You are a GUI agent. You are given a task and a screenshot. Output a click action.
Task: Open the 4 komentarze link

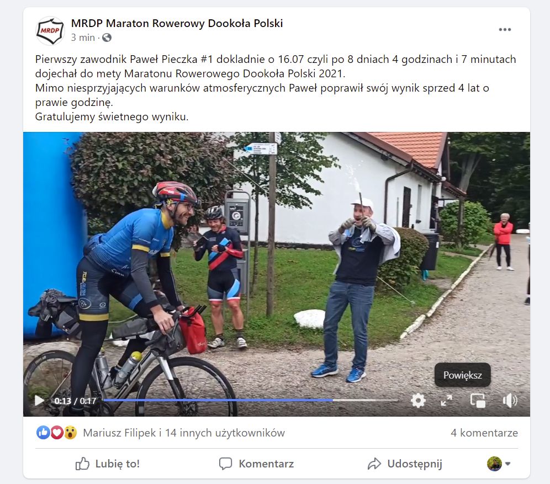pos(484,433)
